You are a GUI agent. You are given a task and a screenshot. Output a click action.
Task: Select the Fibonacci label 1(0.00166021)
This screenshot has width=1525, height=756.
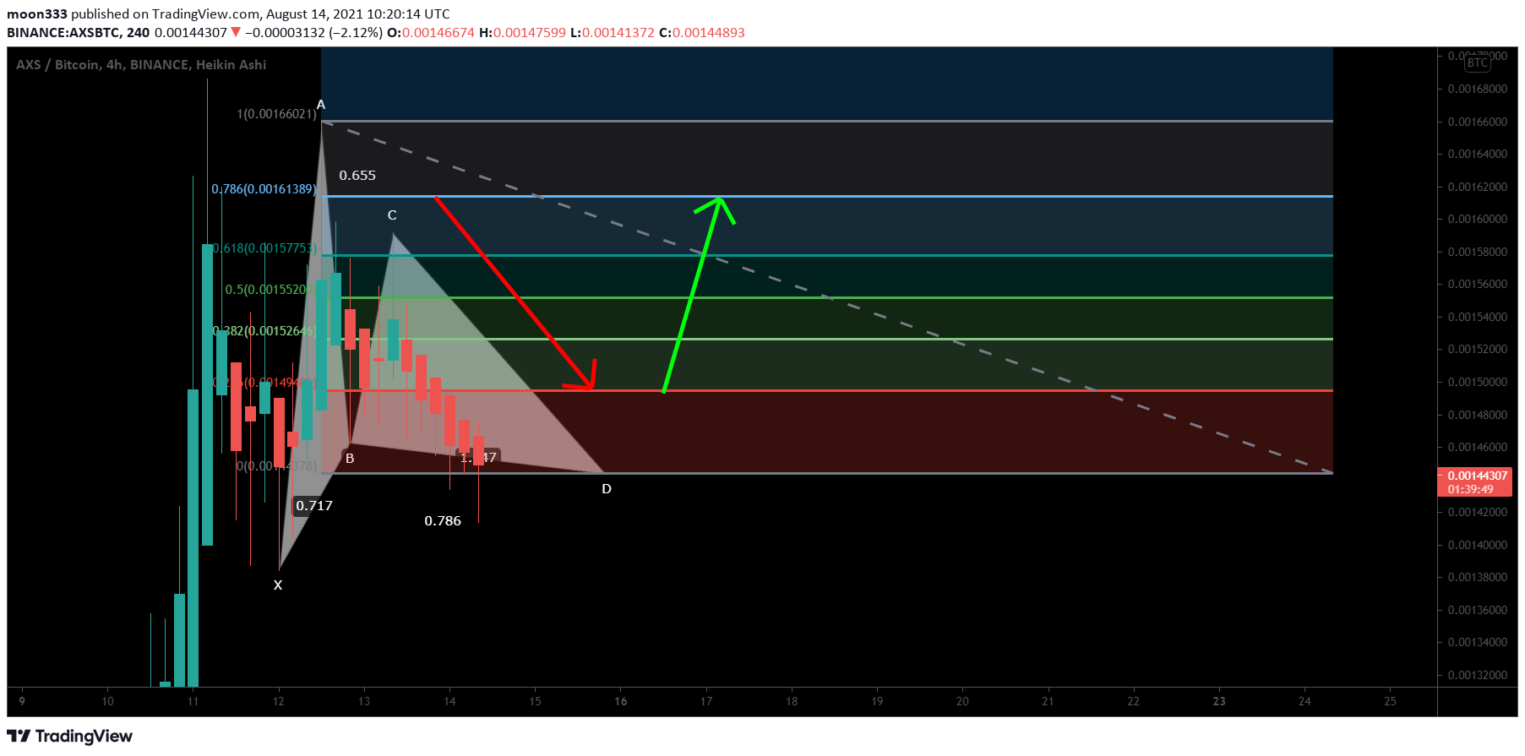(x=276, y=113)
